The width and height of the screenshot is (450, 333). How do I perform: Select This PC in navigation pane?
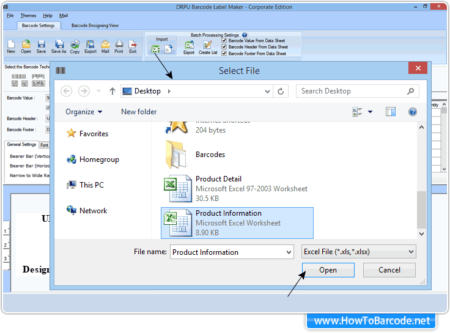[x=85, y=185]
